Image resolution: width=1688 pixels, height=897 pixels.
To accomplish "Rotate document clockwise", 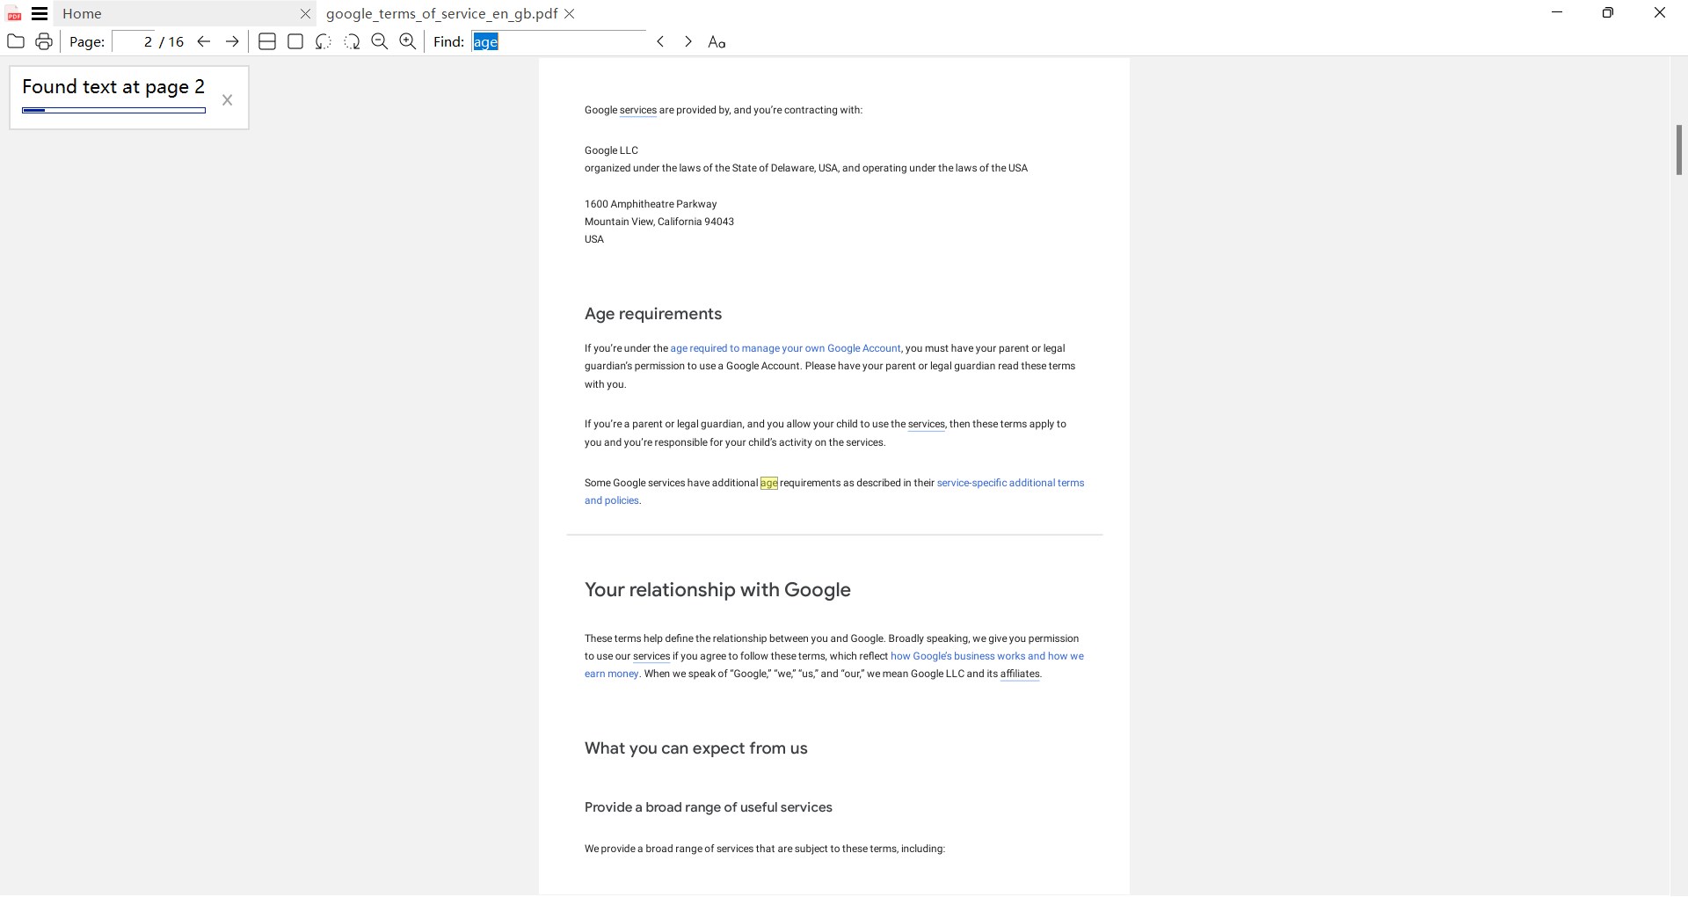I will (352, 41).
